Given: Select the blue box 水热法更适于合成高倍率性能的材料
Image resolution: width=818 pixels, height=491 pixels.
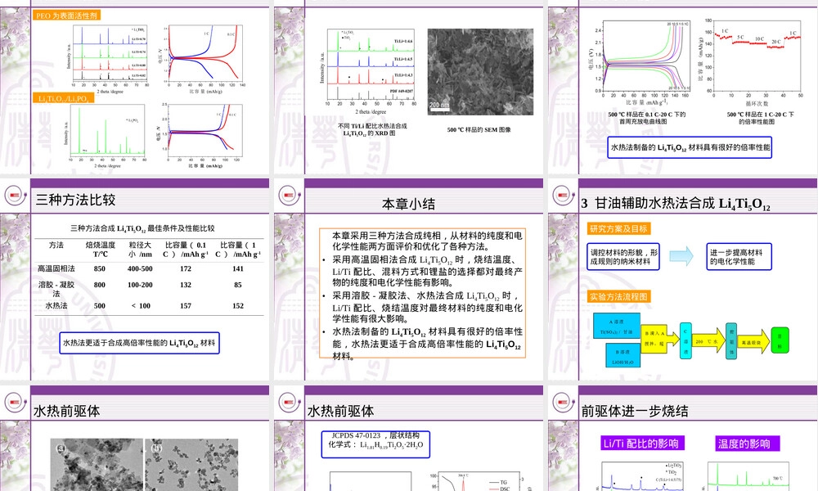Looking at the screenshot, I should pos(139,343).
